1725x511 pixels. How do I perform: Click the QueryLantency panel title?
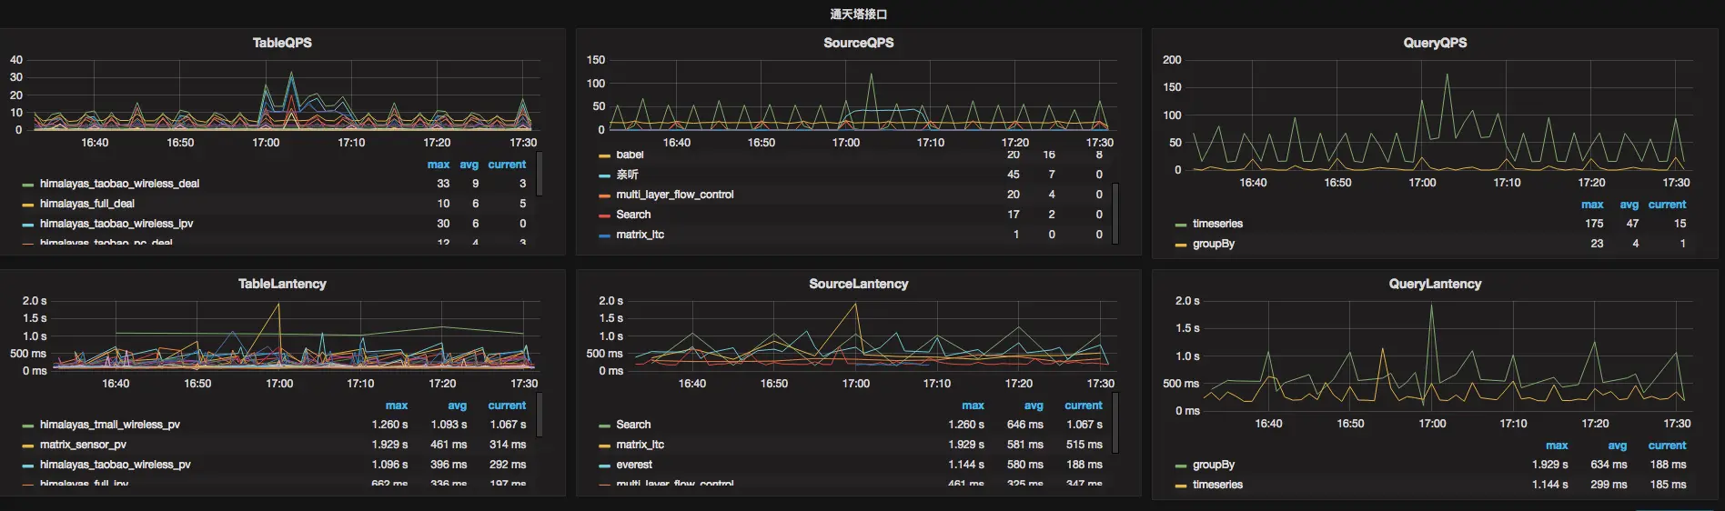tap(1435, 284)
